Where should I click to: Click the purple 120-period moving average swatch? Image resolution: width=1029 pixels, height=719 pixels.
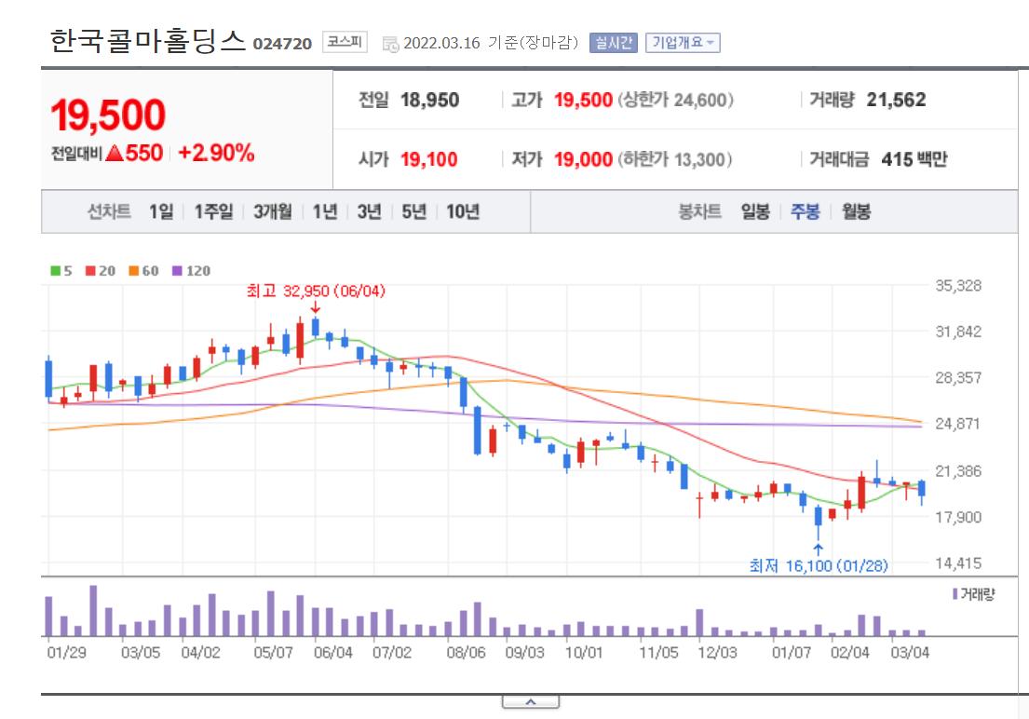(x=177, y=270)
